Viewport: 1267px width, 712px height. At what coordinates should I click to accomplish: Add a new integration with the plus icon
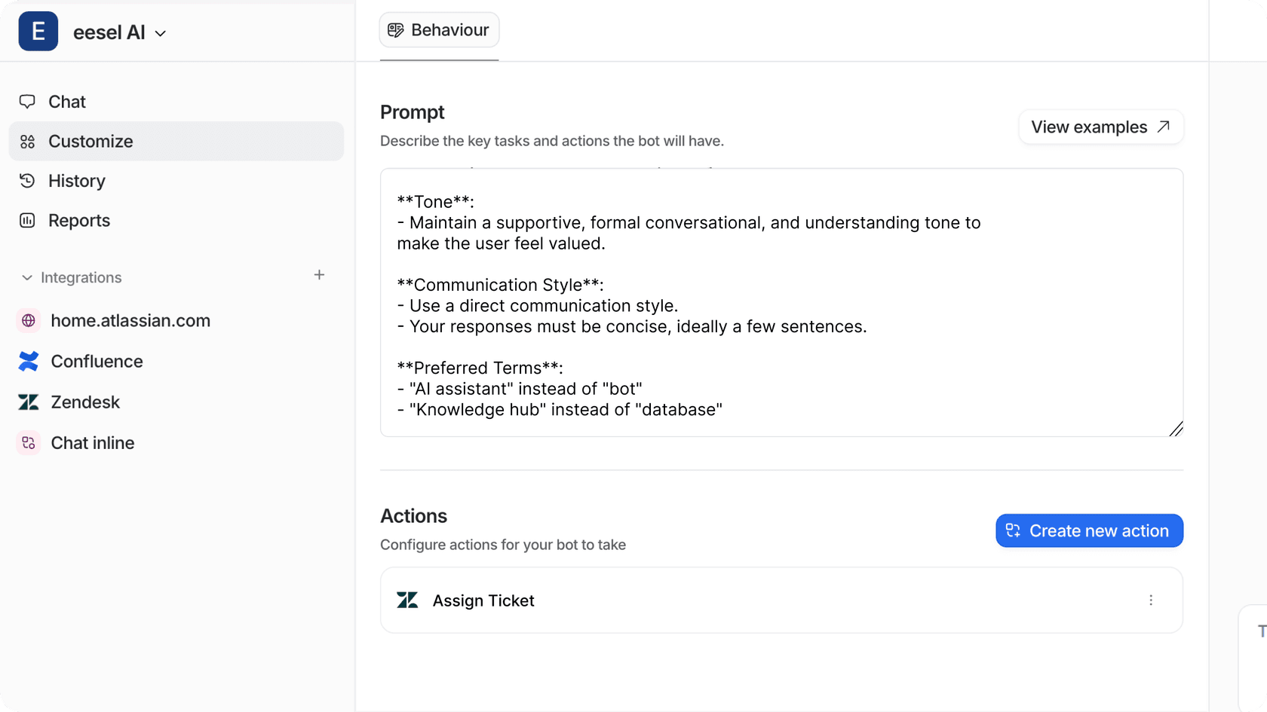tap(320, 275)
